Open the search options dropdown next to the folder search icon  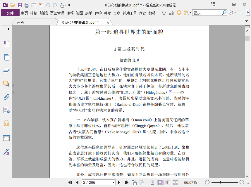(x=190, y=13)
